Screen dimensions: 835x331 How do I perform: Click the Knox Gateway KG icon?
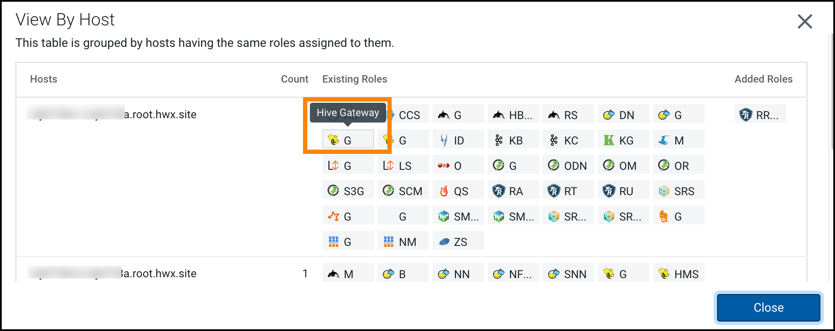click(x=623, y=139)
